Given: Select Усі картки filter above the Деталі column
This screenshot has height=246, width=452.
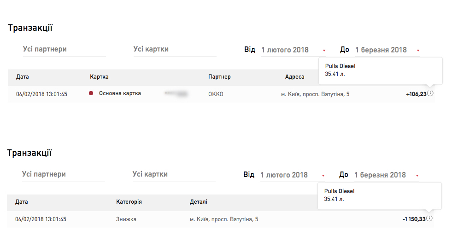Looking at the screenshot, I should [x=174, y=174].
